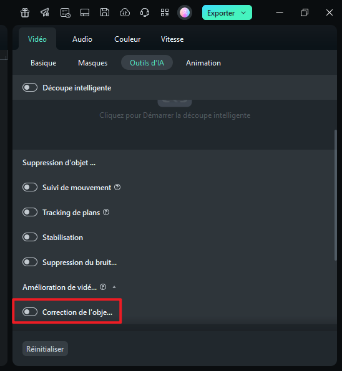
Task: Save project with floppy disk icon
Action: tap(105, 12)
